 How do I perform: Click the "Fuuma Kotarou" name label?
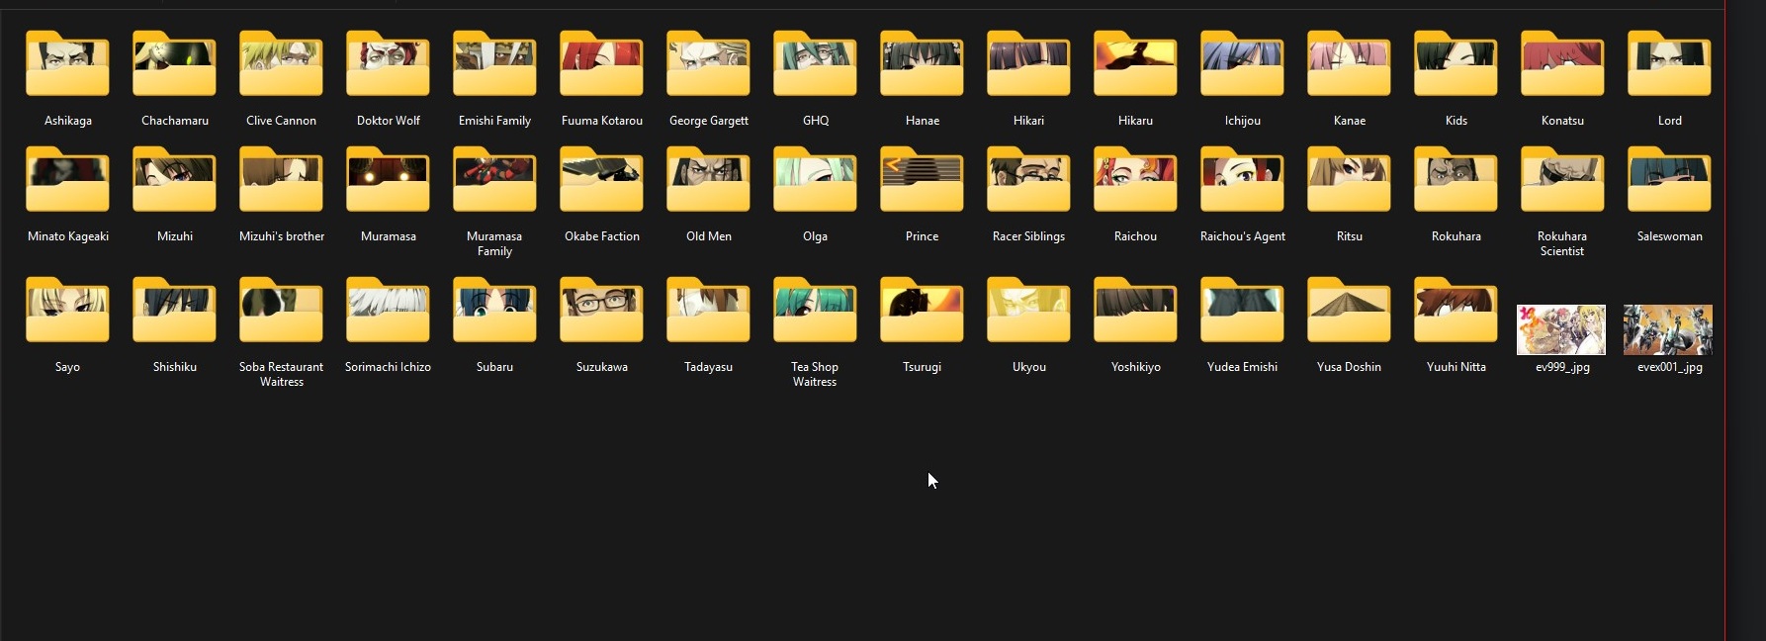click(601, 121)
